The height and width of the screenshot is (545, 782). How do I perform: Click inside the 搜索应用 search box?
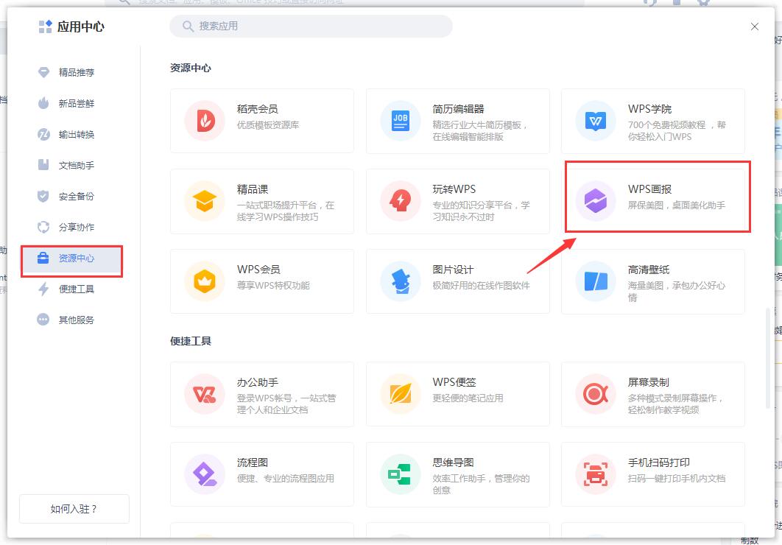[311, 26]
